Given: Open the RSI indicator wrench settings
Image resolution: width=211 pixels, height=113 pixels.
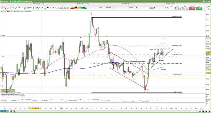Looking at the screenshot, I should 20,95.
